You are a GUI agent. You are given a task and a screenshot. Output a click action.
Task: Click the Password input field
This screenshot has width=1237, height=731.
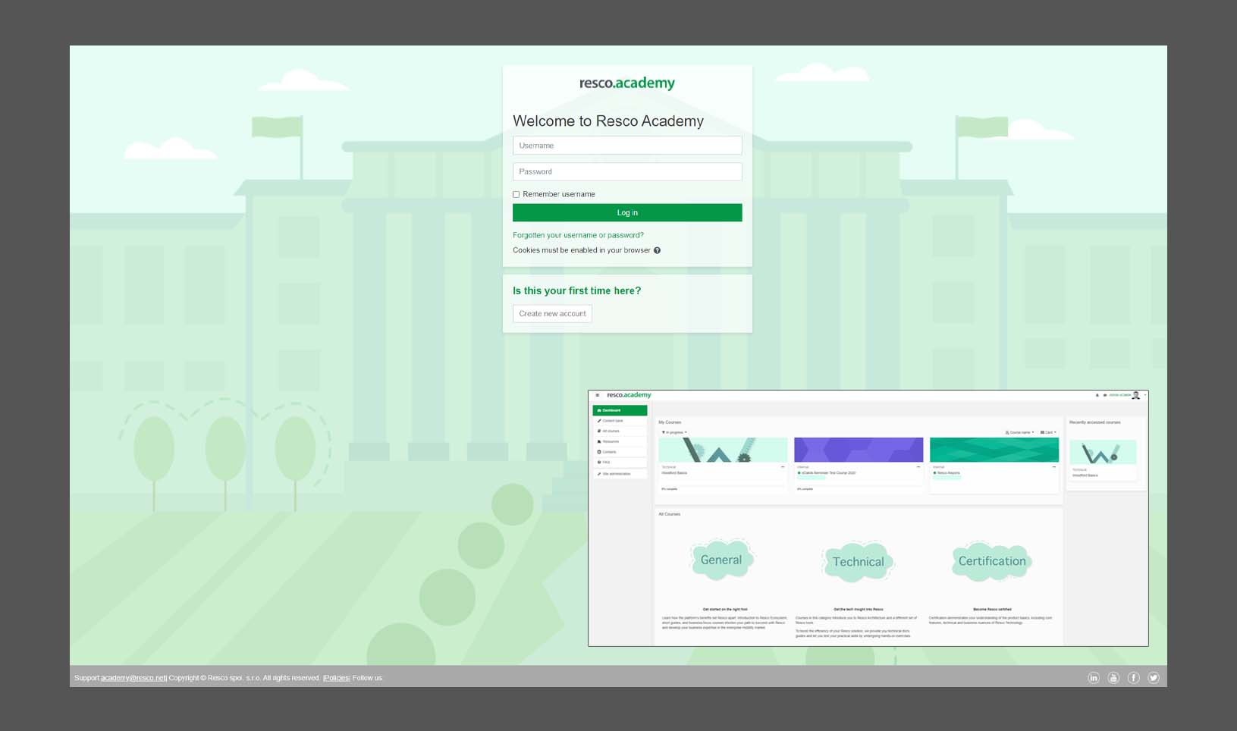(627, 171)
